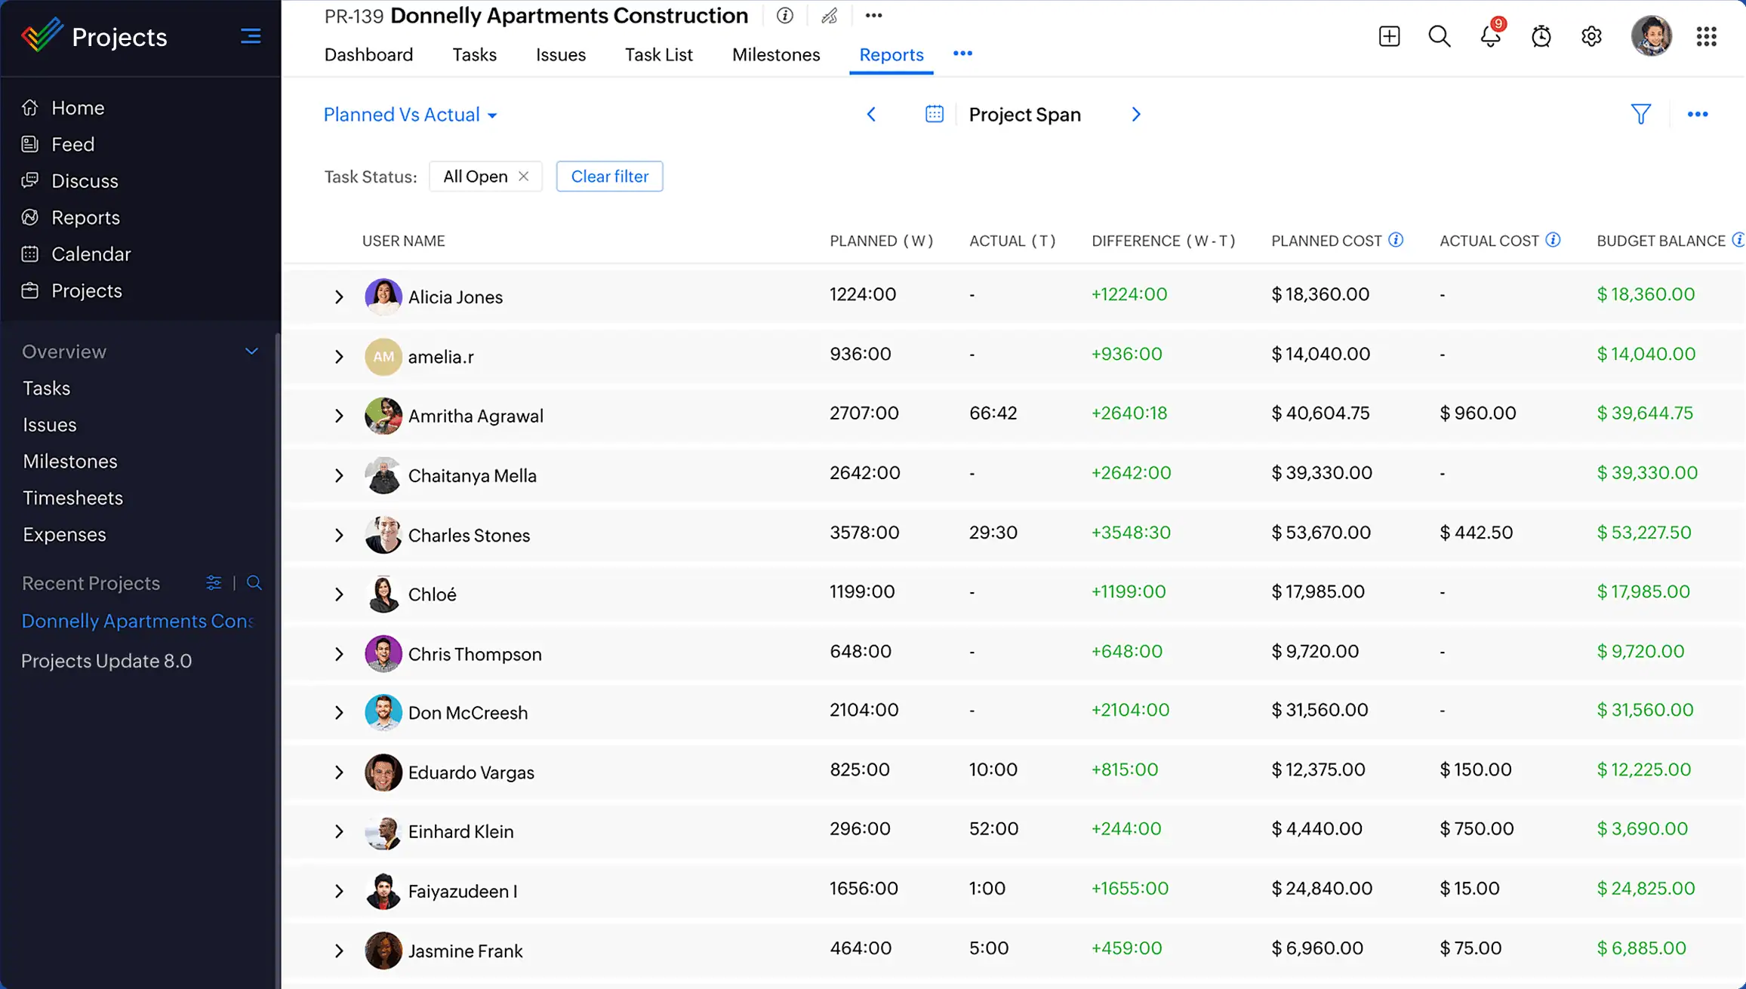Click the Clear filter button
The width and height of the screenshot is (1746, 989).
point(609,176)
